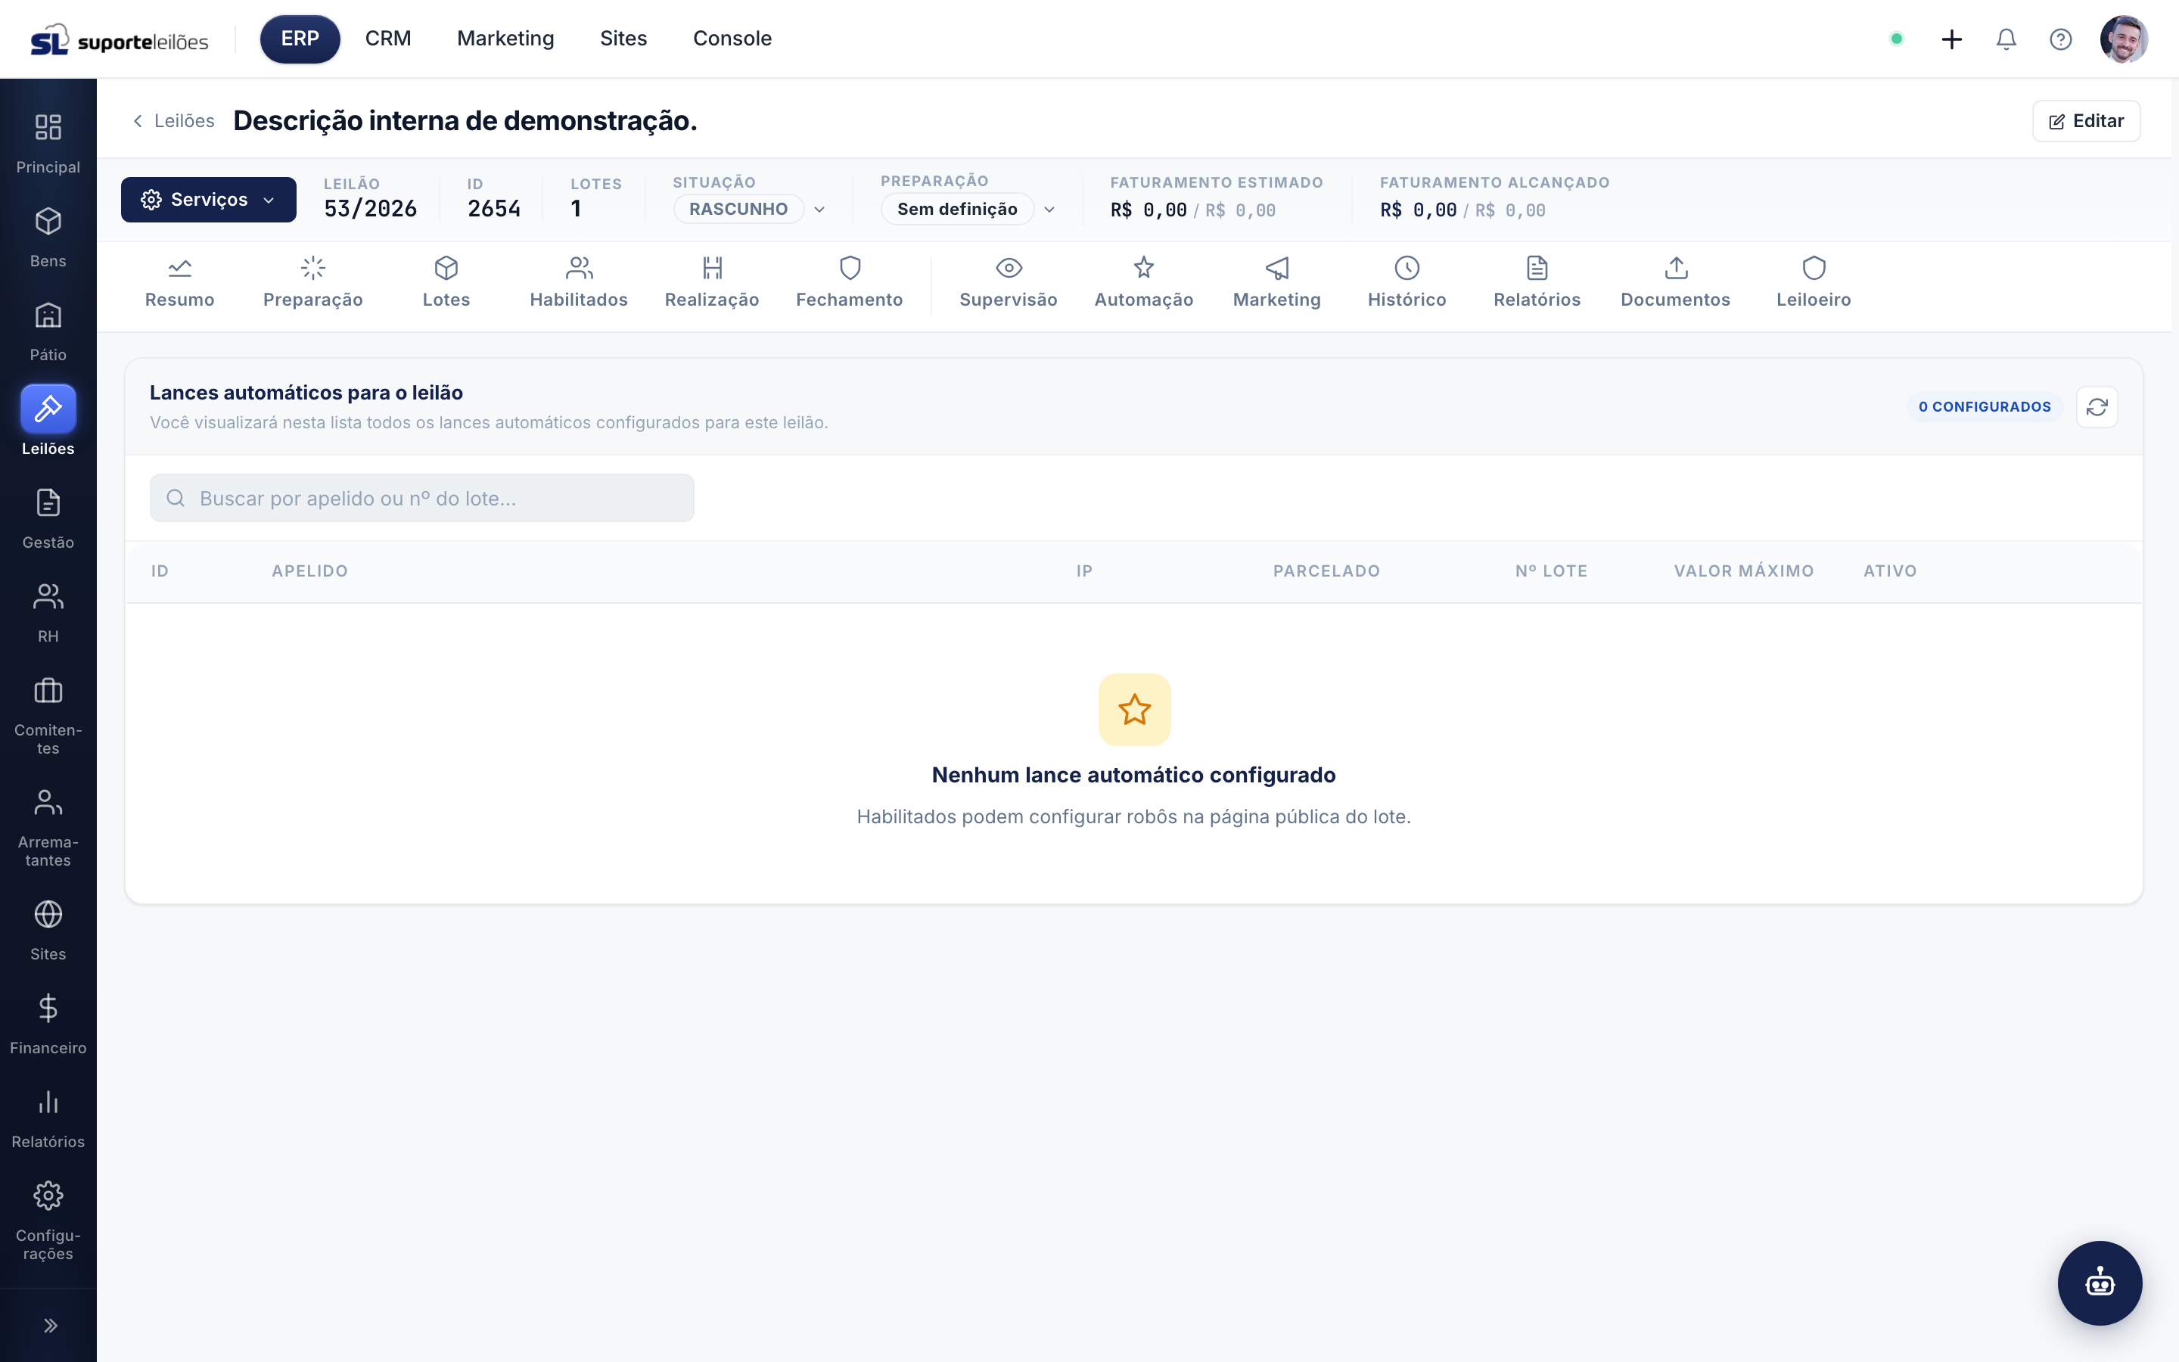
Task: Open Financeiro in the sidebar
Action: click(48, 1023)
